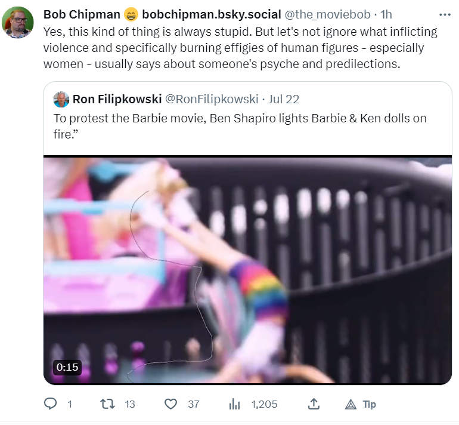Image resolution: width=459 pixels, height=425 pixels.
Task: Open the 1h timestamp link
Action: pyautogui.click(x=386, y=14)
